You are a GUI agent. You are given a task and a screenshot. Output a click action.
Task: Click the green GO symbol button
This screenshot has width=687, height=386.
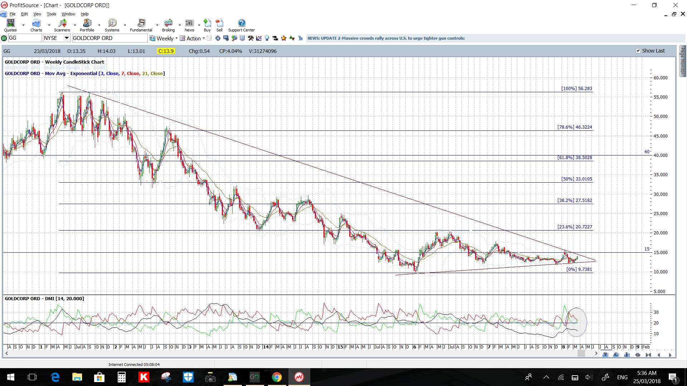click(4, 38)
